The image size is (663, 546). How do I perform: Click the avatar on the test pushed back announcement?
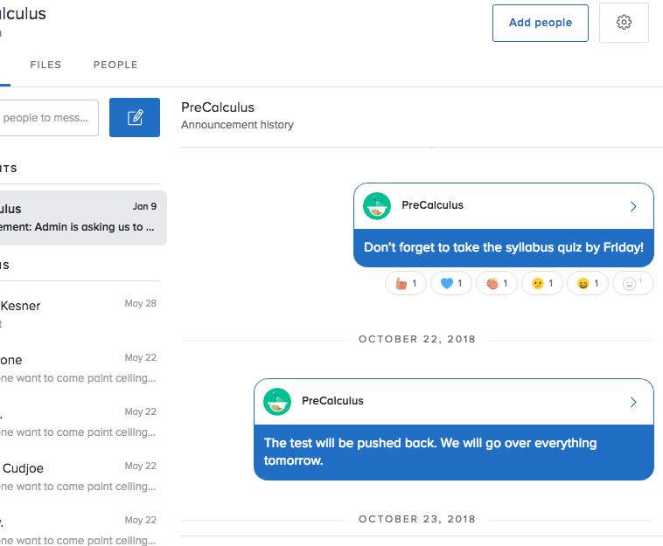click(x=277, y=402)
